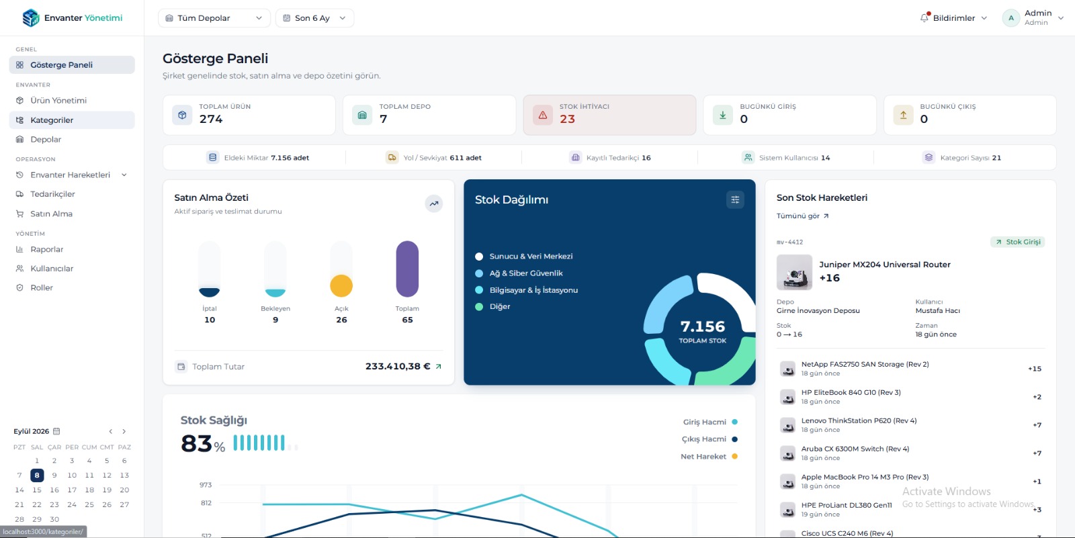Click the Eldeki Miktar database icon
Viewport: 1075px width, 538px height.
click(213, 158)
